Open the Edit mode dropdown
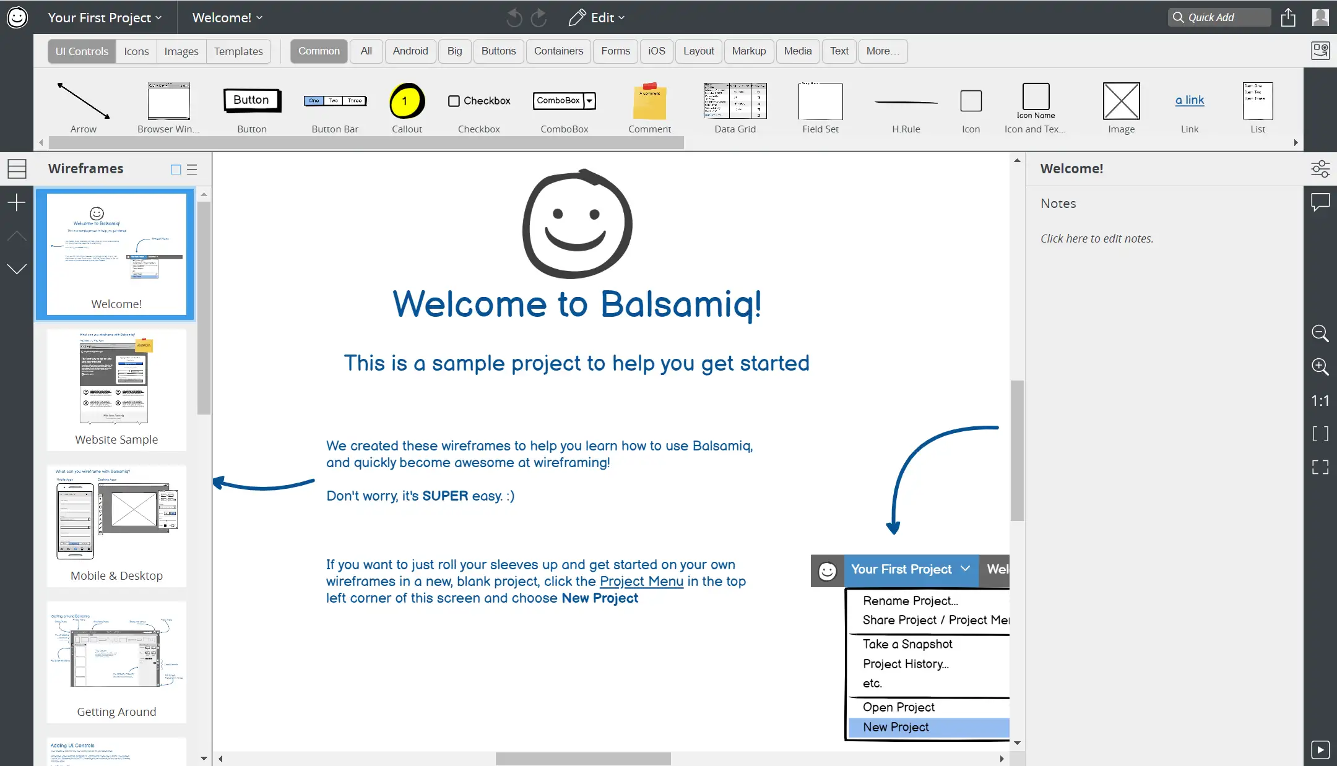Viewport: 1337px width, 766px height. pos(597,17)
